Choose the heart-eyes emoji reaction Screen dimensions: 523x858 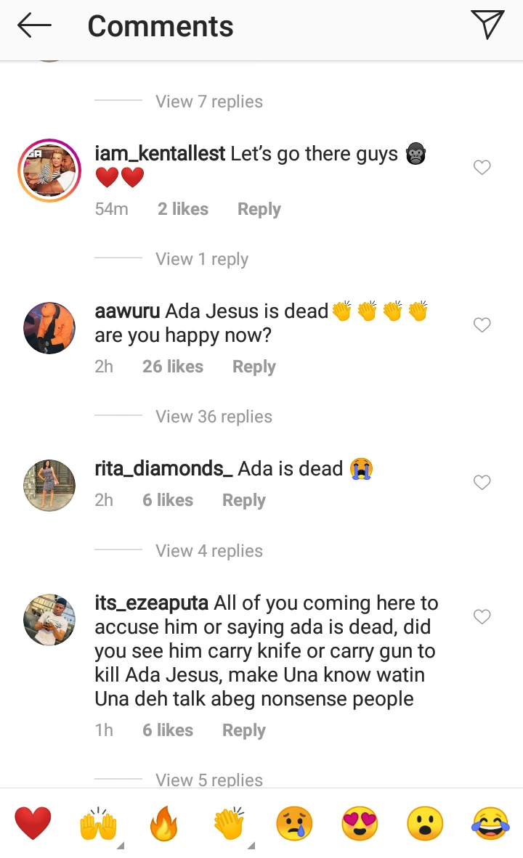360,825
